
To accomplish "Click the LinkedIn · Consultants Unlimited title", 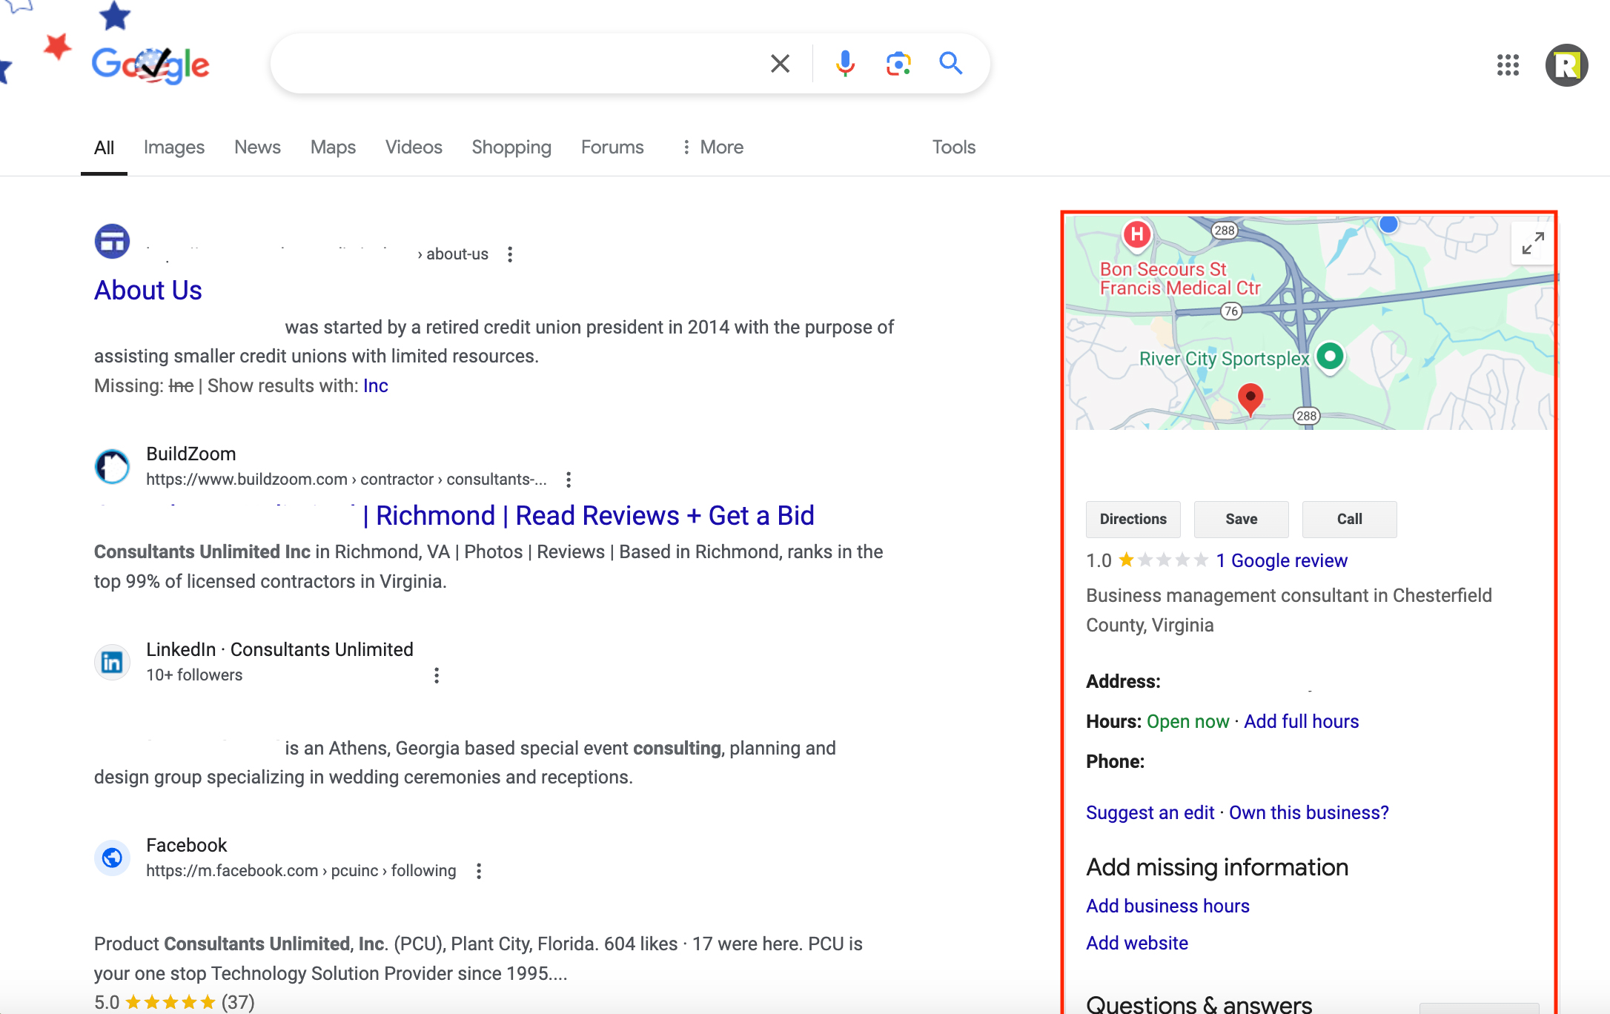I will click(279, 650).
